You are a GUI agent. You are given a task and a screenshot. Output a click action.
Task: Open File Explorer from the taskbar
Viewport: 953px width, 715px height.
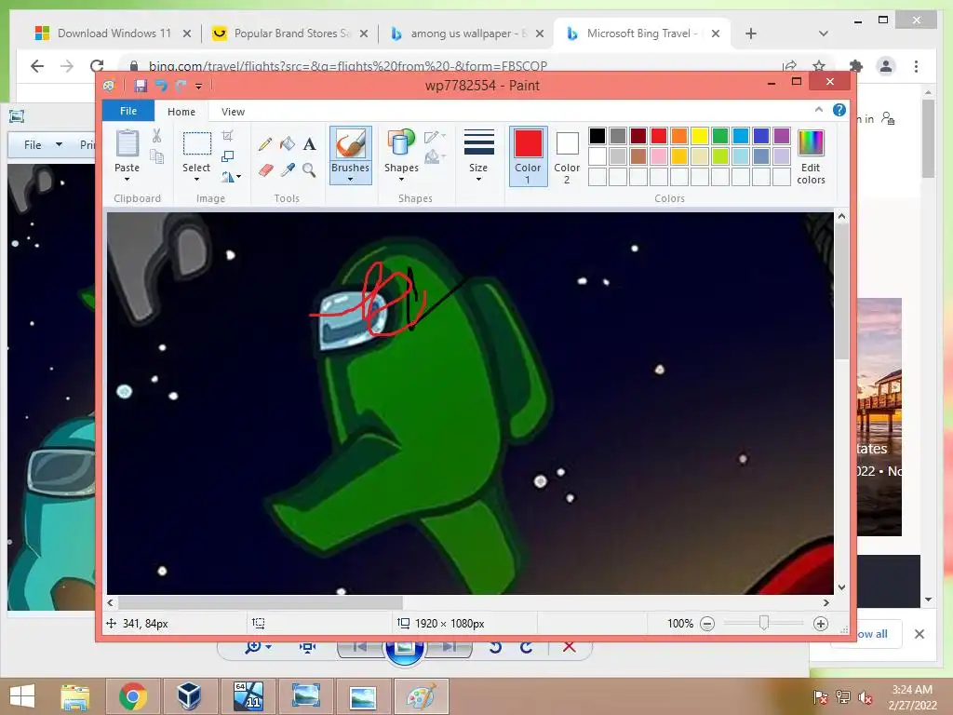75,696
